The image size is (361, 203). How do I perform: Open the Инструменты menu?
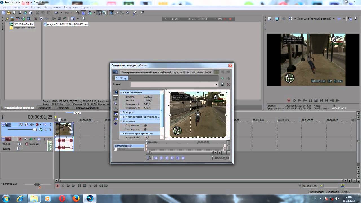[x=52, y=7]
